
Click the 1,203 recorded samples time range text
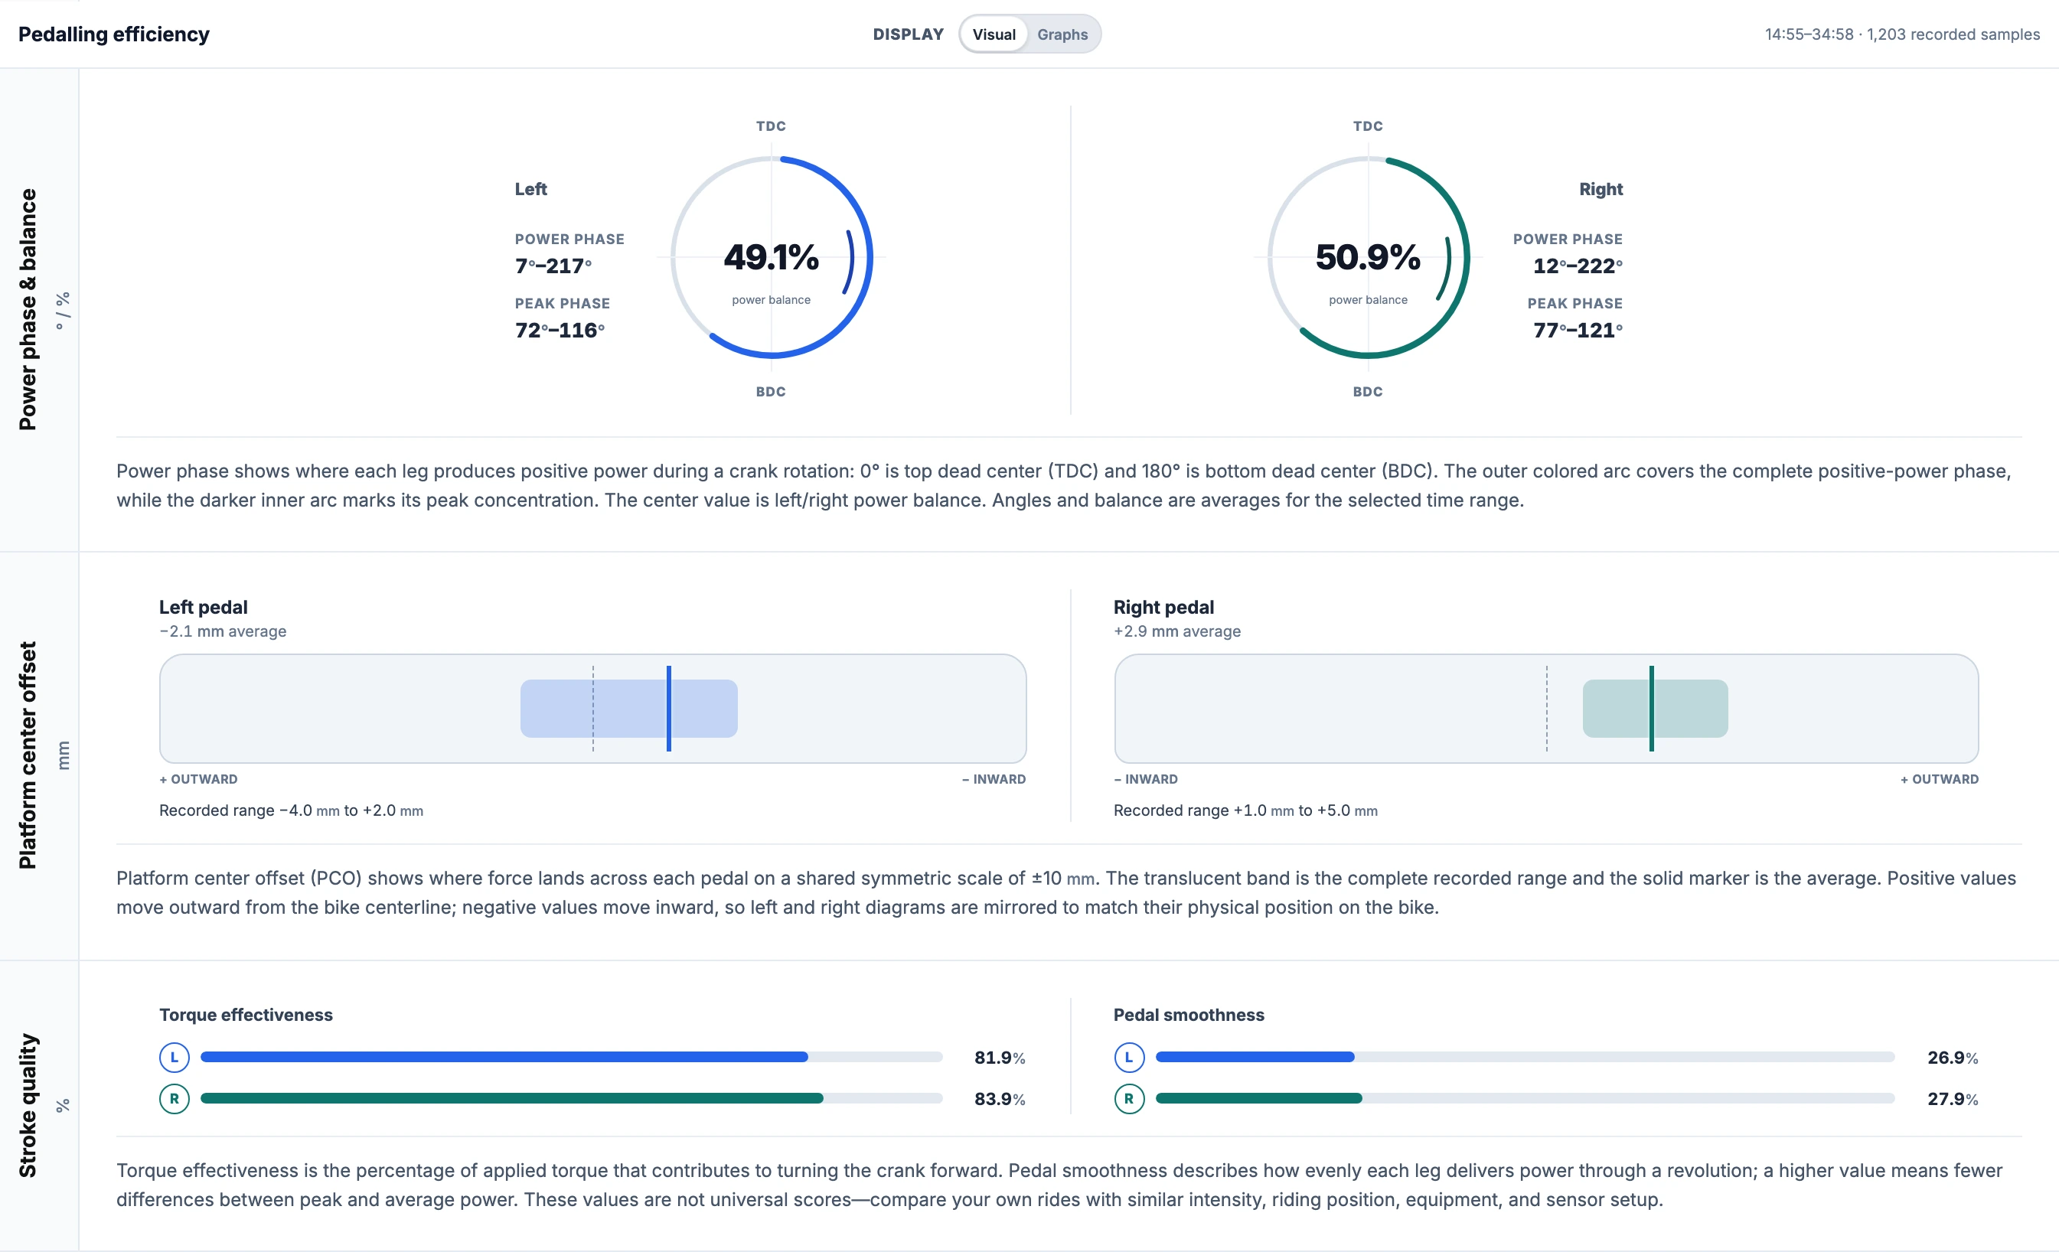1902,34
